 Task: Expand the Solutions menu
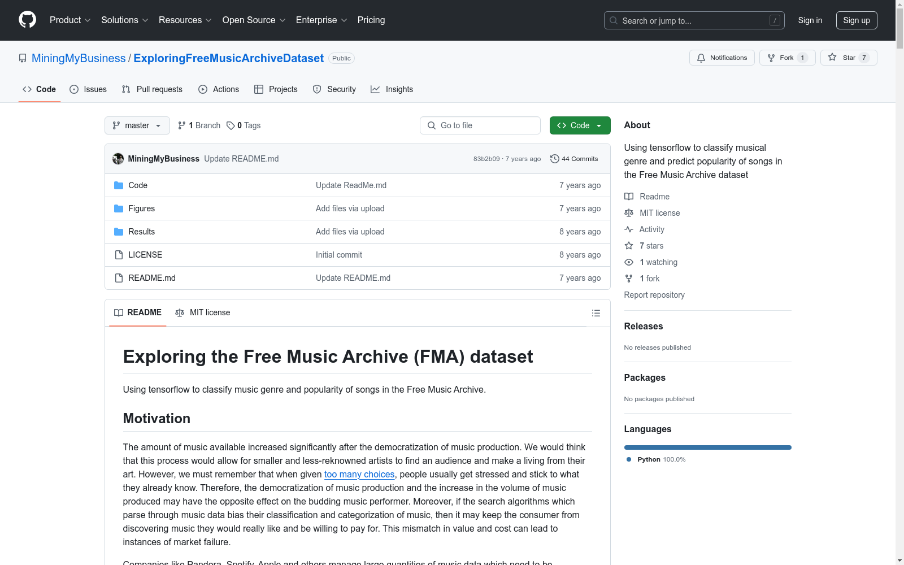pos(125,20)
